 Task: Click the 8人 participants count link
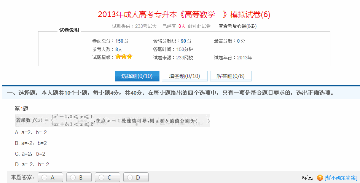point(182,26)
